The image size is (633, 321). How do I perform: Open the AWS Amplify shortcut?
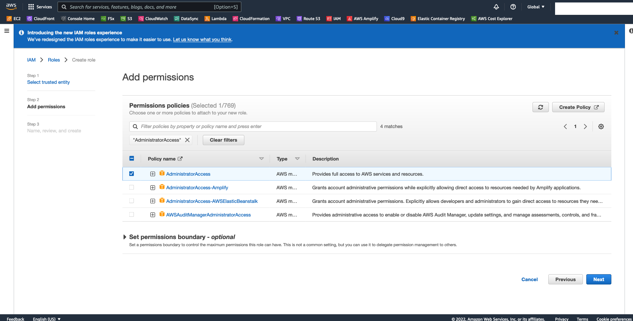[362, 19]
